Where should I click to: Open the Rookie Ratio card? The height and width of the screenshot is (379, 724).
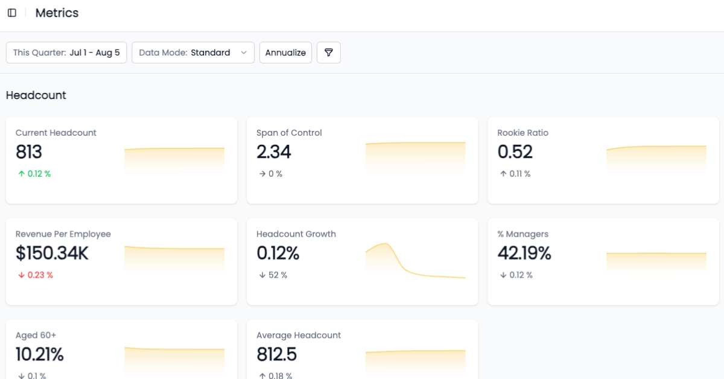[603, 160]
